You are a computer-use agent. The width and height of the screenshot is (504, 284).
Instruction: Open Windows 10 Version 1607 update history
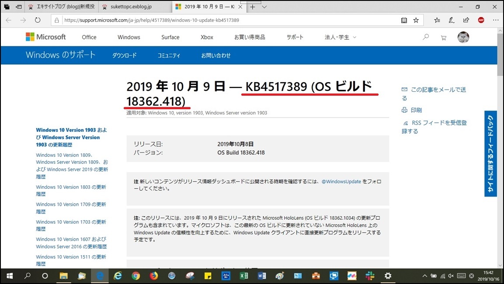71,243
